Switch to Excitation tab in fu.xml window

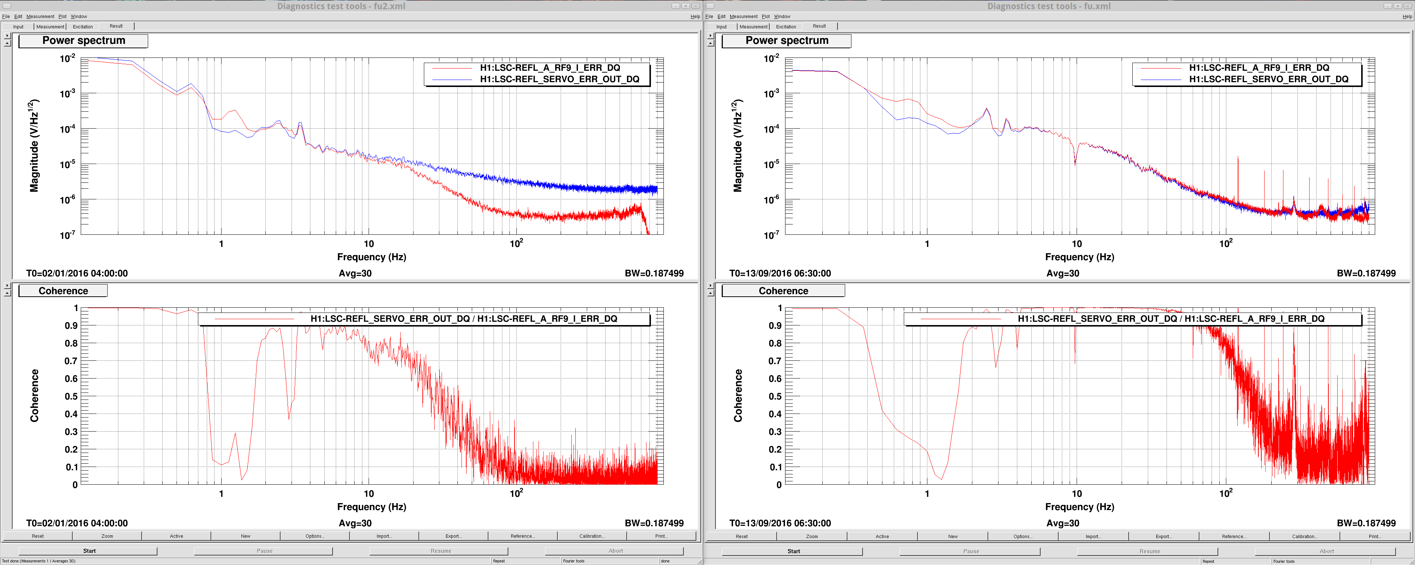coord(786,27)
